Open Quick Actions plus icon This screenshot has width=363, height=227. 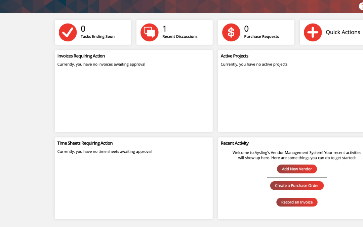pos(313,32)
